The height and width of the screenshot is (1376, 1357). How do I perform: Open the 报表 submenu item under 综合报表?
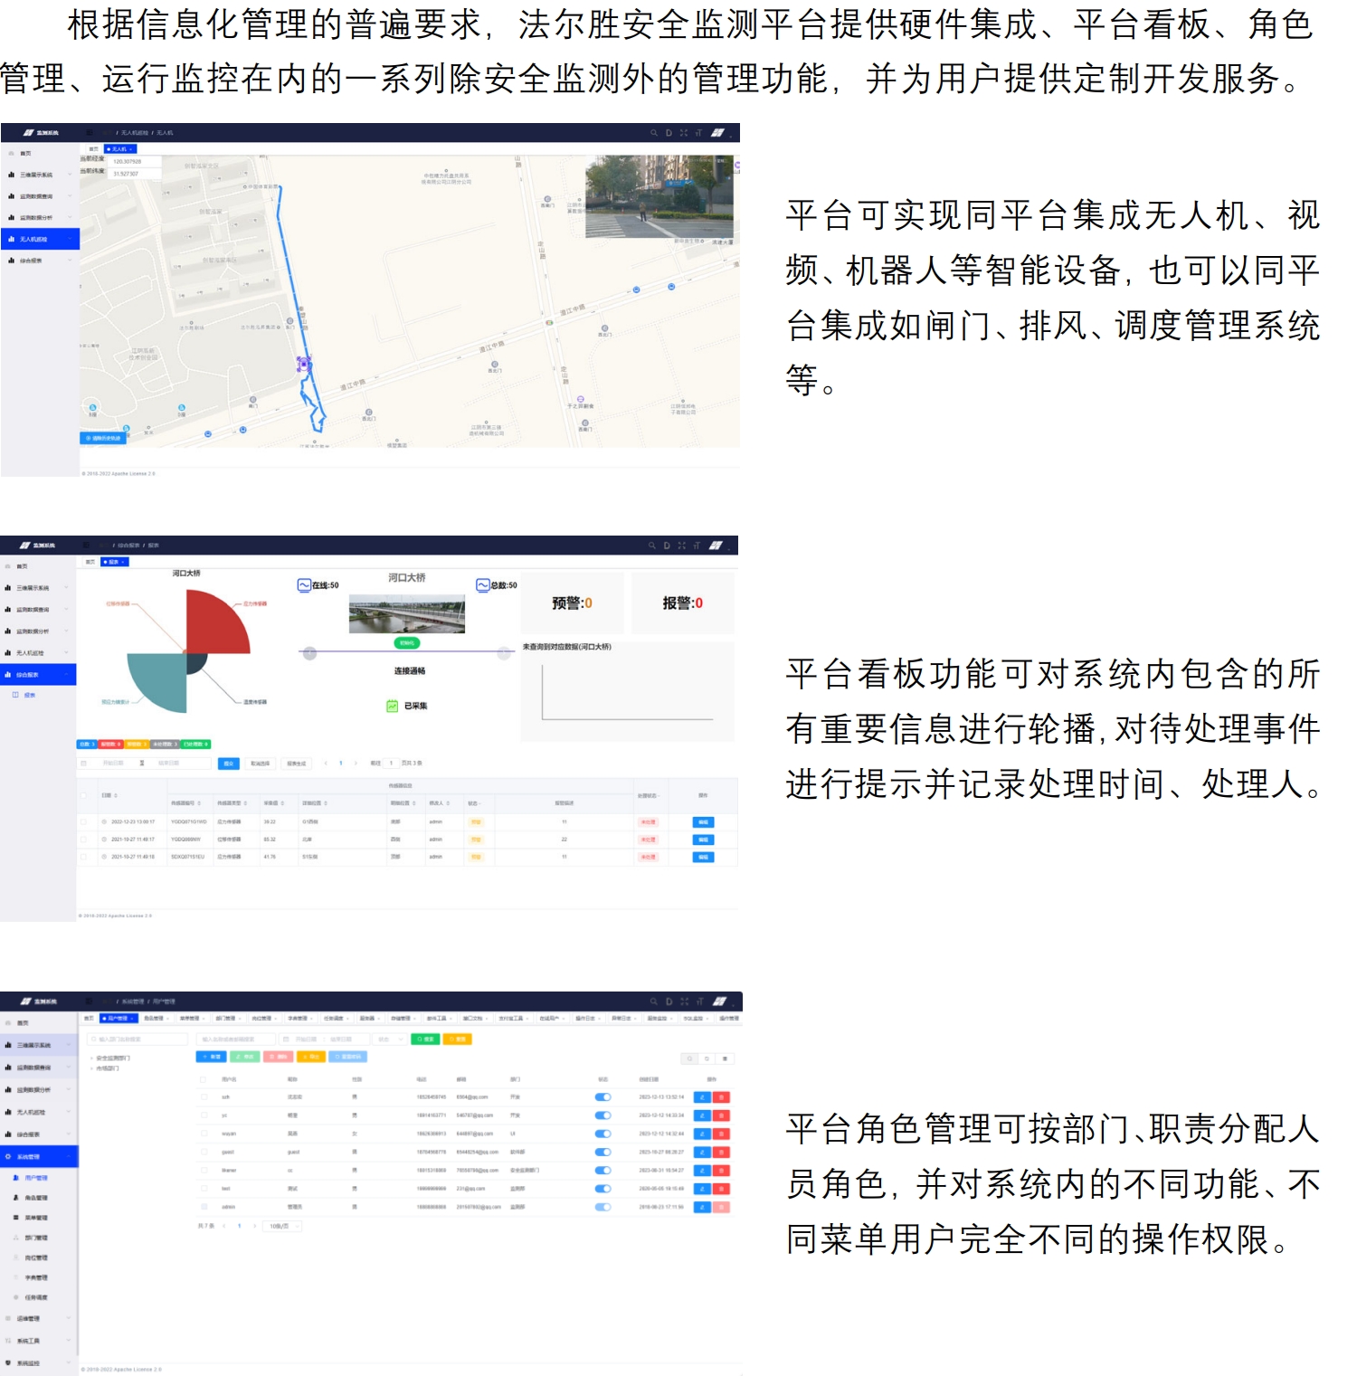[x=29, y=695]
